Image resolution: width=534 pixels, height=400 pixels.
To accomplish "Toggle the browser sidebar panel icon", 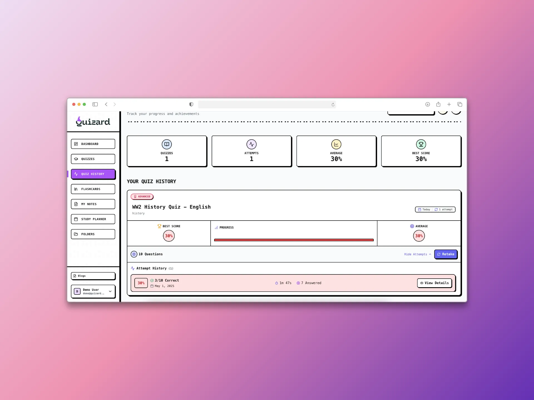I will [x=95, y=104].
